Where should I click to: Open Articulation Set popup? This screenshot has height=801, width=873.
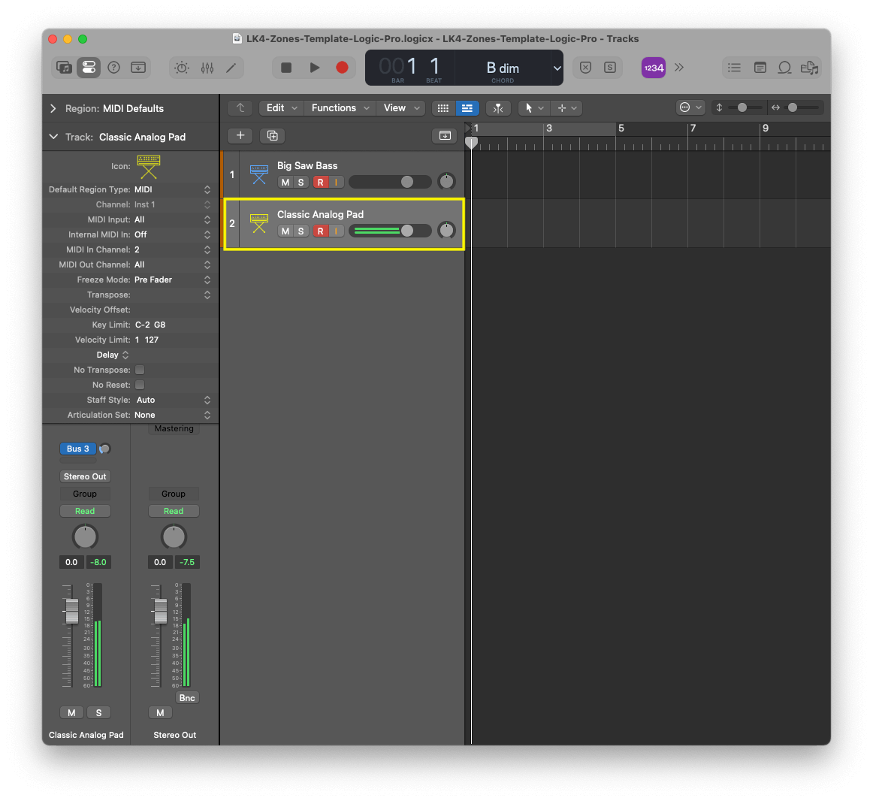pyautogui.click(x=172, y=416)
